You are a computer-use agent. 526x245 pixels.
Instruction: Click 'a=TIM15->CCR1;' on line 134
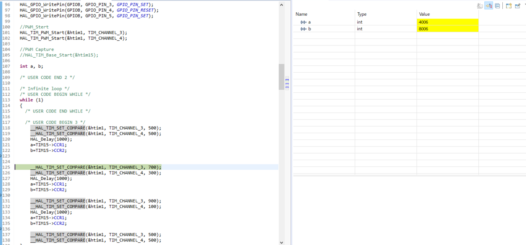point(49,217)
